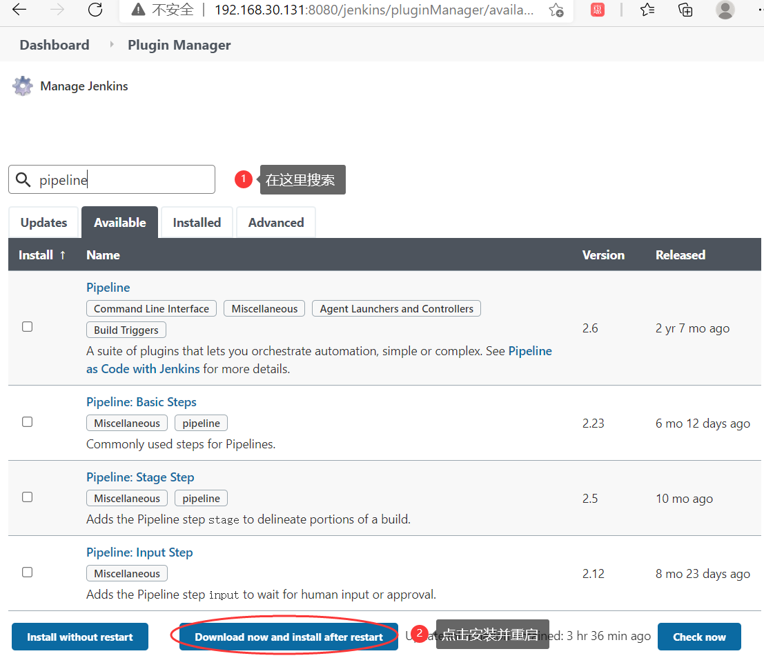This screenshot has height=658, width=764.
Task: Filter by the Command Line Interface tag
Action: click(x=152, y=309)
